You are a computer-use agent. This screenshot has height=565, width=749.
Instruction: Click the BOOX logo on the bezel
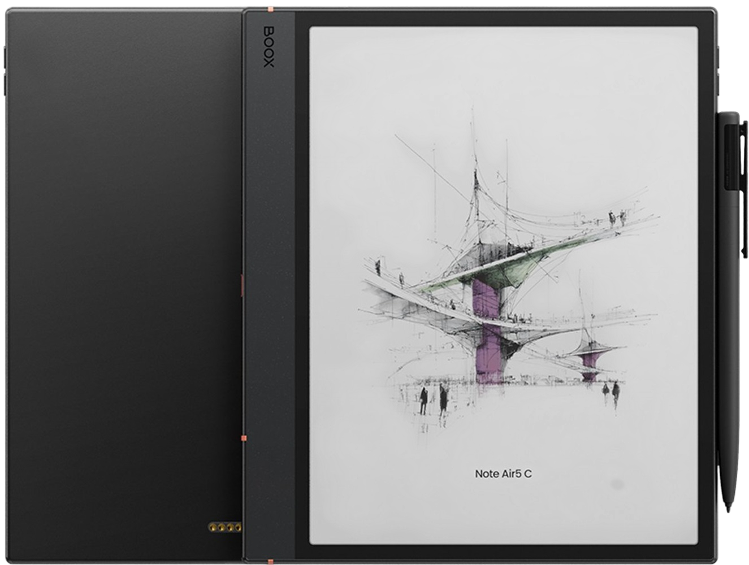[269, 46]
